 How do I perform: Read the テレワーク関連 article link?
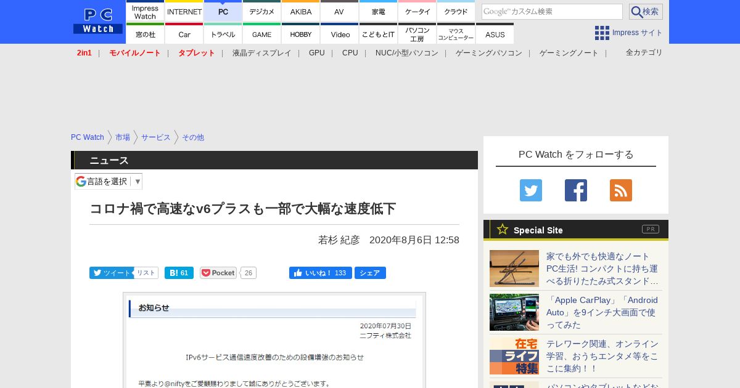(x=602, y=356)
